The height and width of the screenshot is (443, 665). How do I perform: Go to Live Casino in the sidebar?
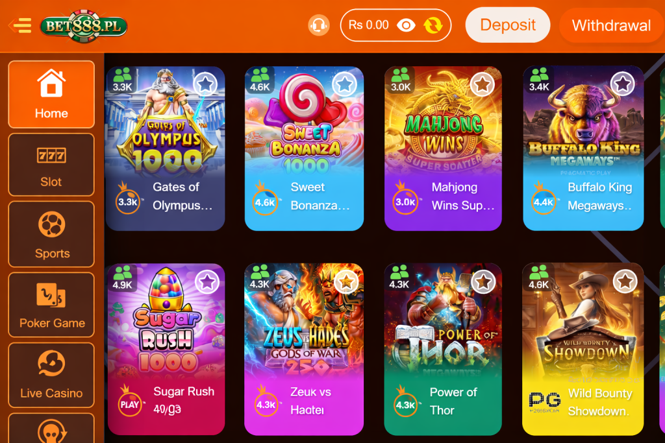(x=51, y=375)
